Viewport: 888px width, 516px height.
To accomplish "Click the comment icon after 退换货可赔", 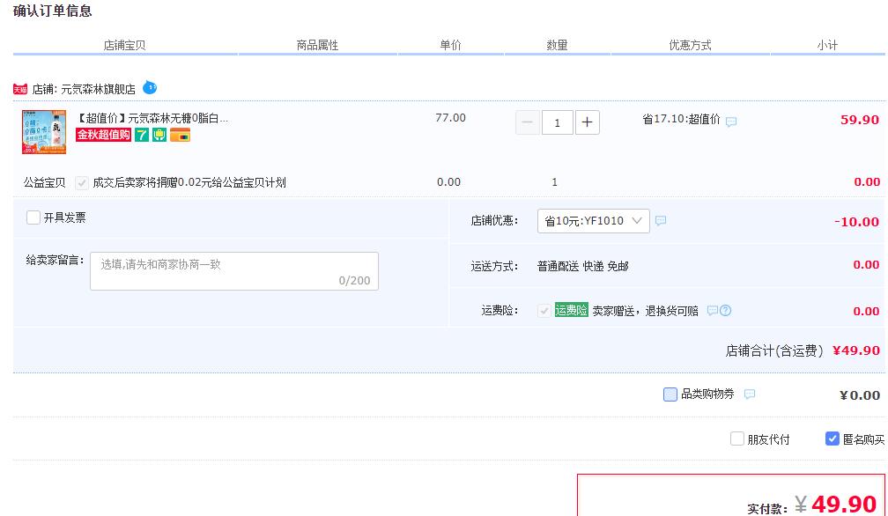I will (713, 310).
